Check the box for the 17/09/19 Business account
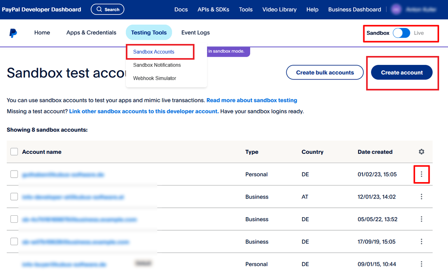This screenshot has width=448, height=275. (14, 241)
